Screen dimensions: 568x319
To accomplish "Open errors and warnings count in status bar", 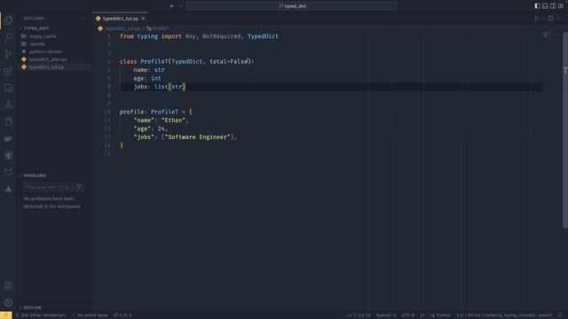I will [122, 315].
